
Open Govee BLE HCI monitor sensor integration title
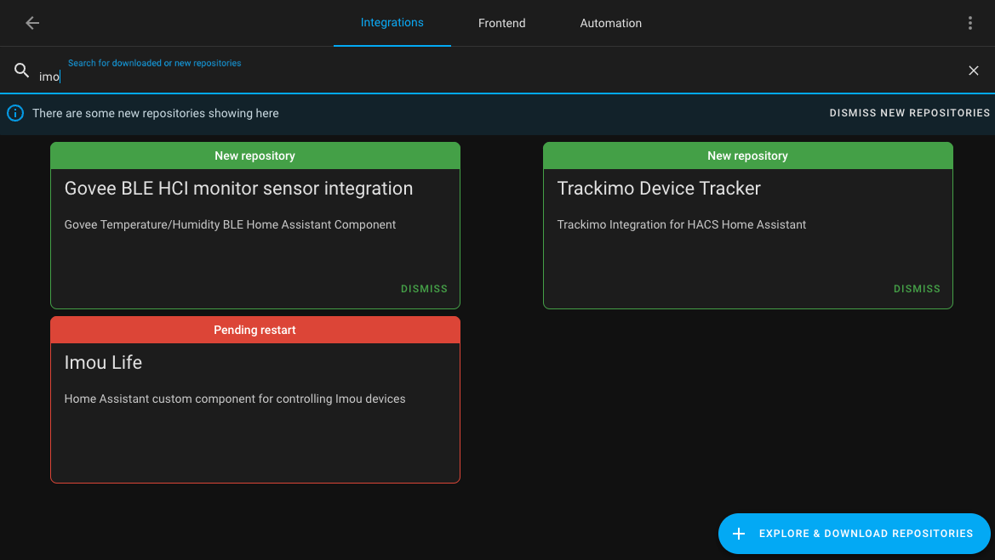[238, 189]
